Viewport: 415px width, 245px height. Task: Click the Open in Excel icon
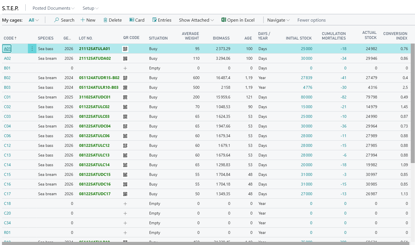(224, 20)
